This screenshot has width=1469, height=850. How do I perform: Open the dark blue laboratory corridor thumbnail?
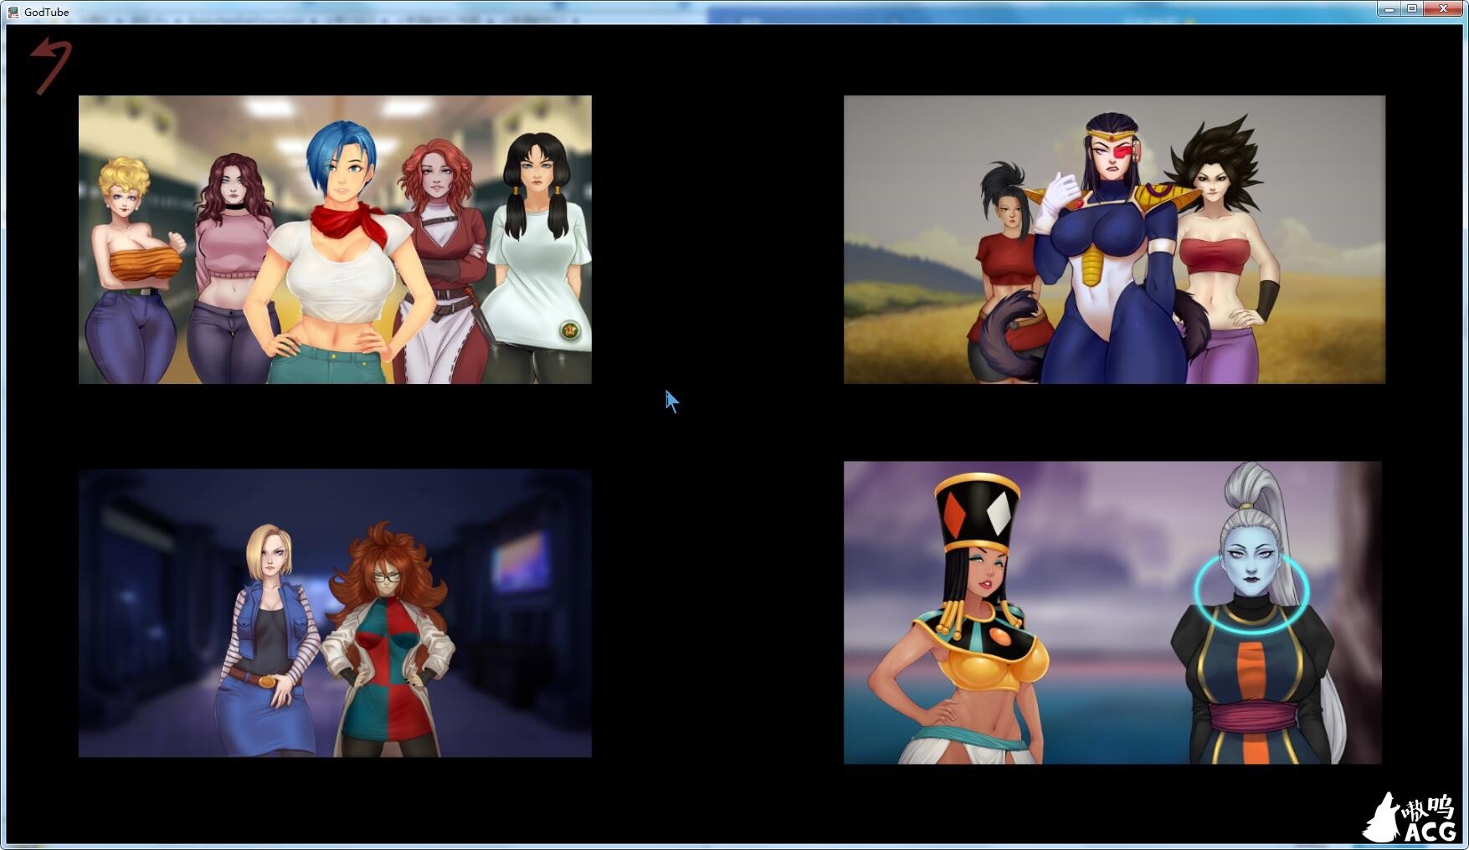(335, 612)
